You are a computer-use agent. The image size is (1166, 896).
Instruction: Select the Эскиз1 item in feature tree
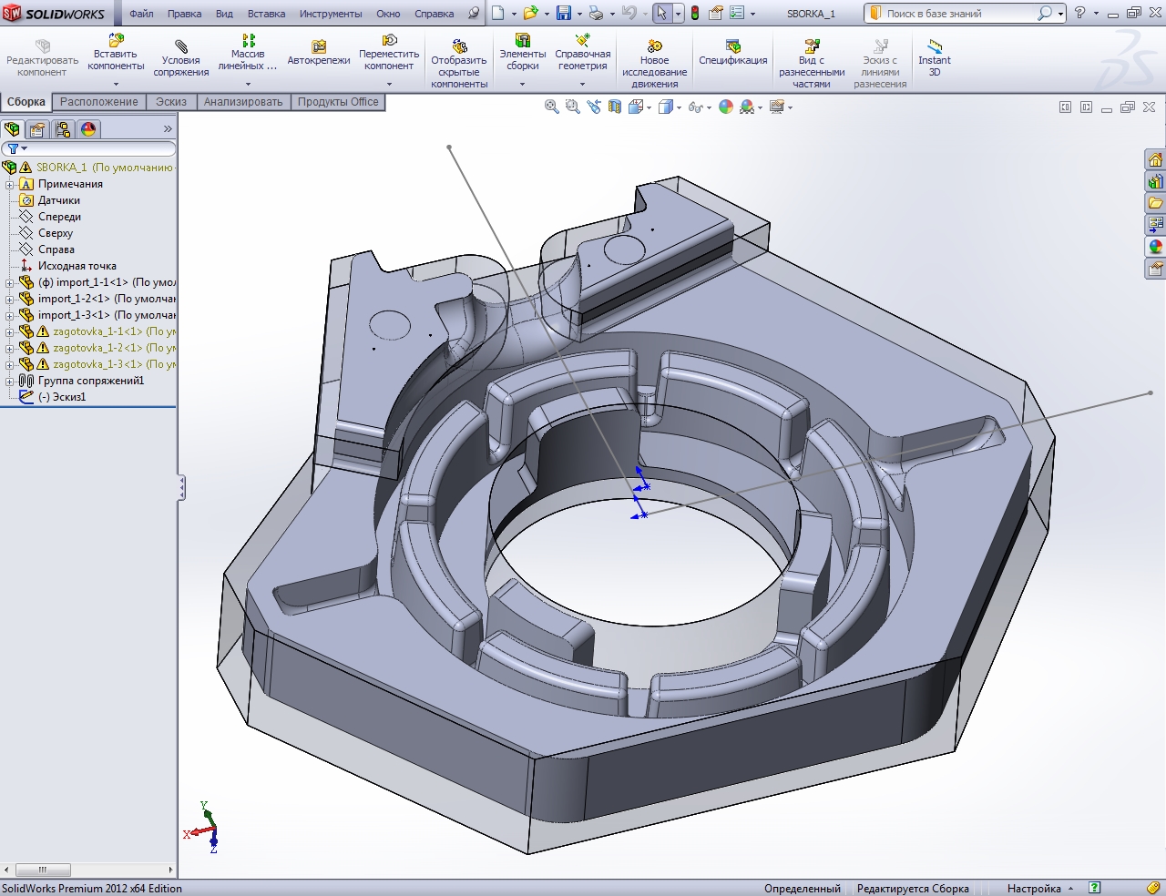68,397
